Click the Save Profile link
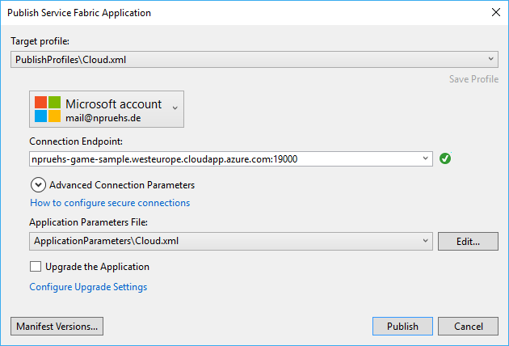The height and width of the screenshot is (346, 509). pyautogui.click(x=473, y=79)
